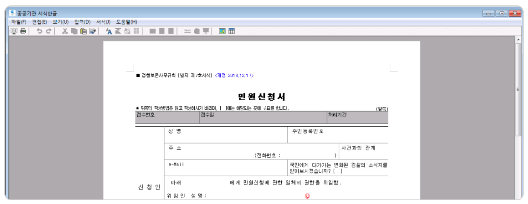Screen dimensions: 528x204
Task: Click the first gray square toolbar icon
Action: tap(152, 31)
